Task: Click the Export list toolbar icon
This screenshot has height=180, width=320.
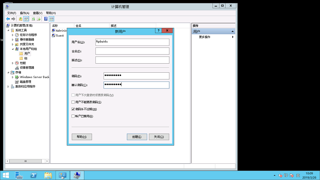Action: coord(38,19)
